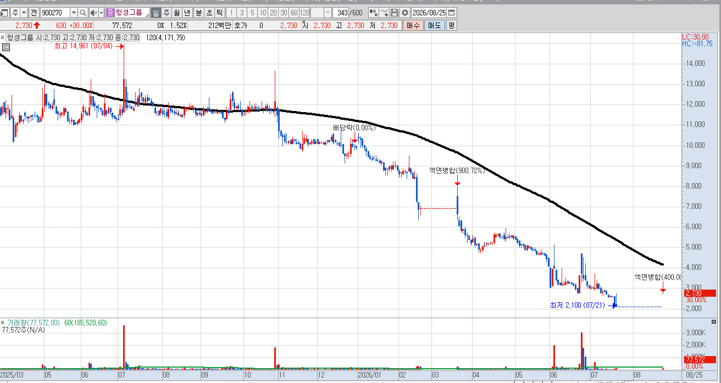Click the 최저 2,100 (07/21) label
This screenshot has width=721, height=383.
tap(579, 305)
